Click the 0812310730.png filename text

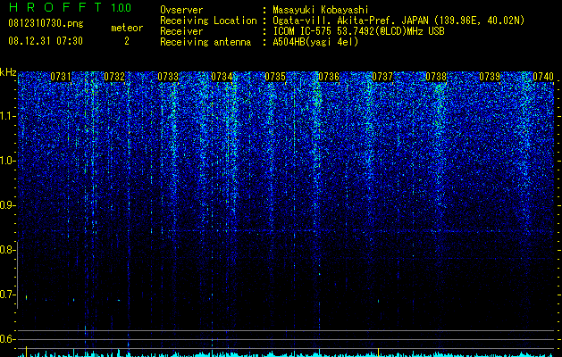coord(46,23)
